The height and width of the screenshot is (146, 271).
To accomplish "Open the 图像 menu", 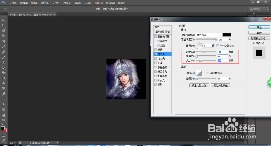I will click(35, 3).
